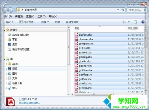
Task: Click the navigation pane vertical scrollbar
Action: (69, 47)
